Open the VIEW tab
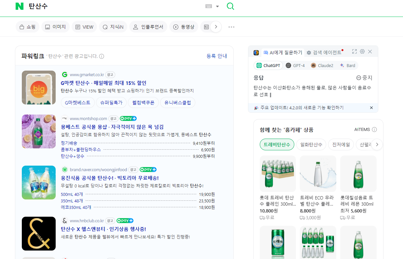Image resolution: width=403 pixels, height=259 pixels. 84,27
